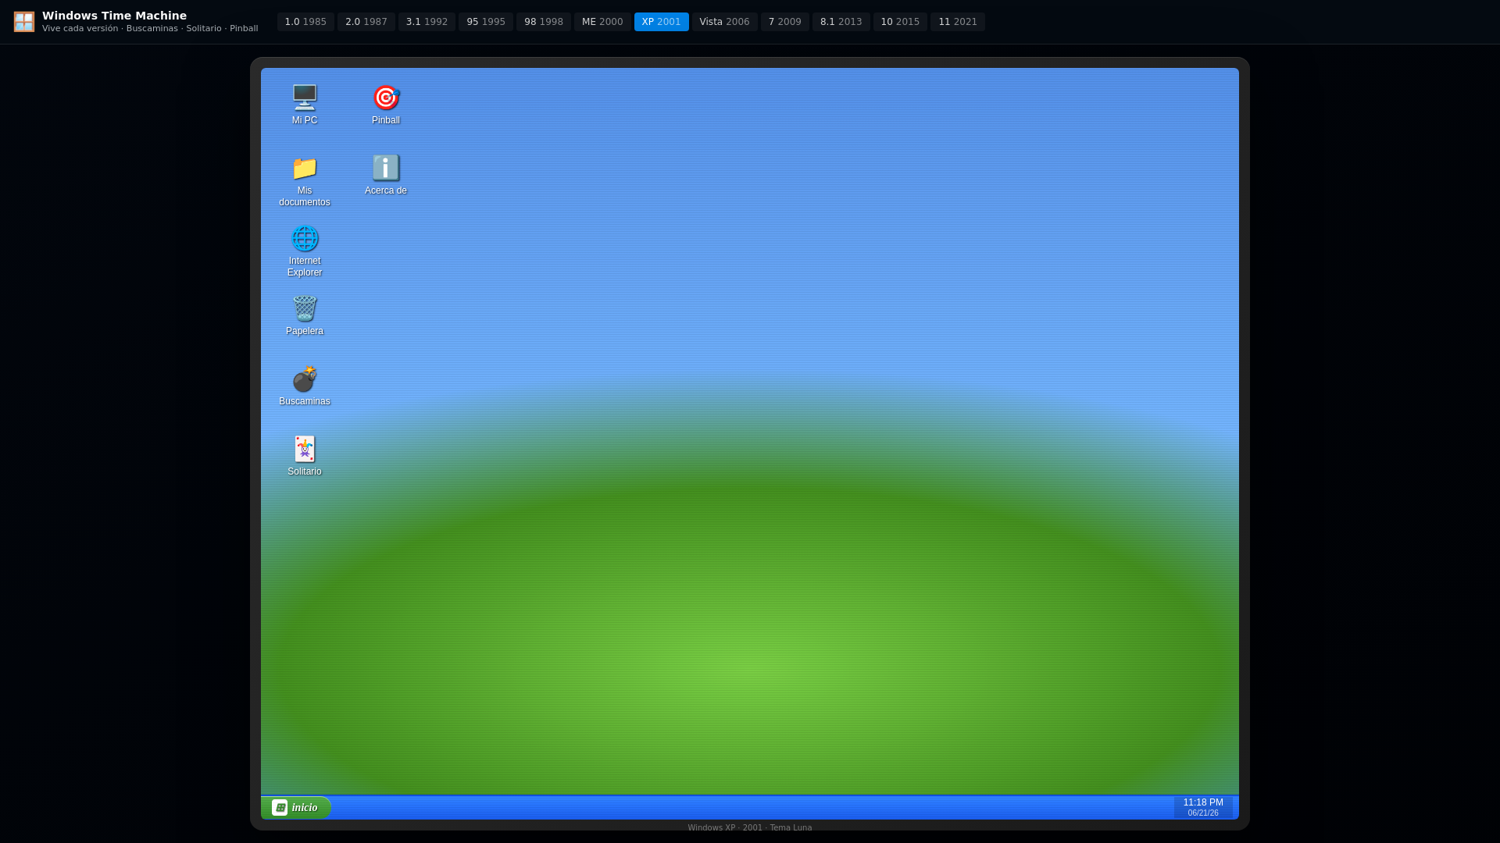
Task: Switch to the 10 2015 version tab
Action: tap(900, 22)
